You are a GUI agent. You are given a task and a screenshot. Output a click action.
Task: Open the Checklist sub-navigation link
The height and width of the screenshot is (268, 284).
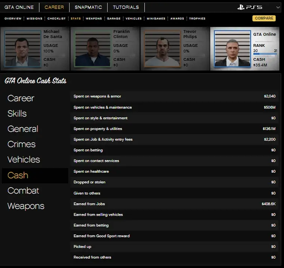(56, 18)
